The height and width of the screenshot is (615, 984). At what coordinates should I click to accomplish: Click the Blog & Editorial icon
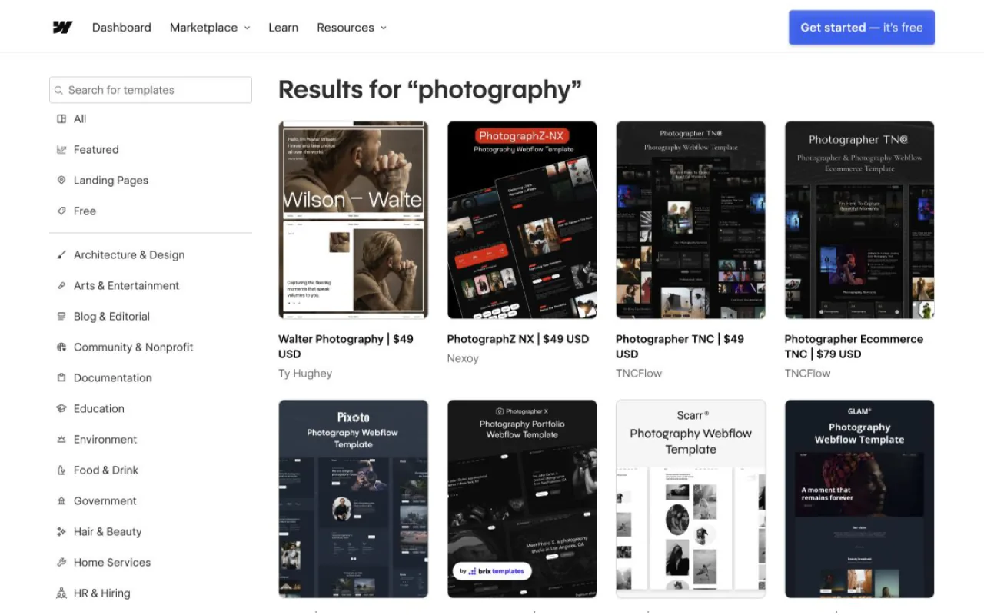pyautogui.click(x=61, y=317)
